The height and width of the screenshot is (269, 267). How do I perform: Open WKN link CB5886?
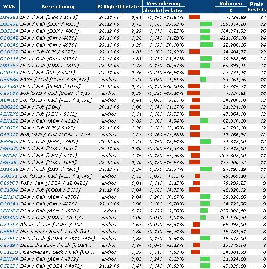(9, 79)
